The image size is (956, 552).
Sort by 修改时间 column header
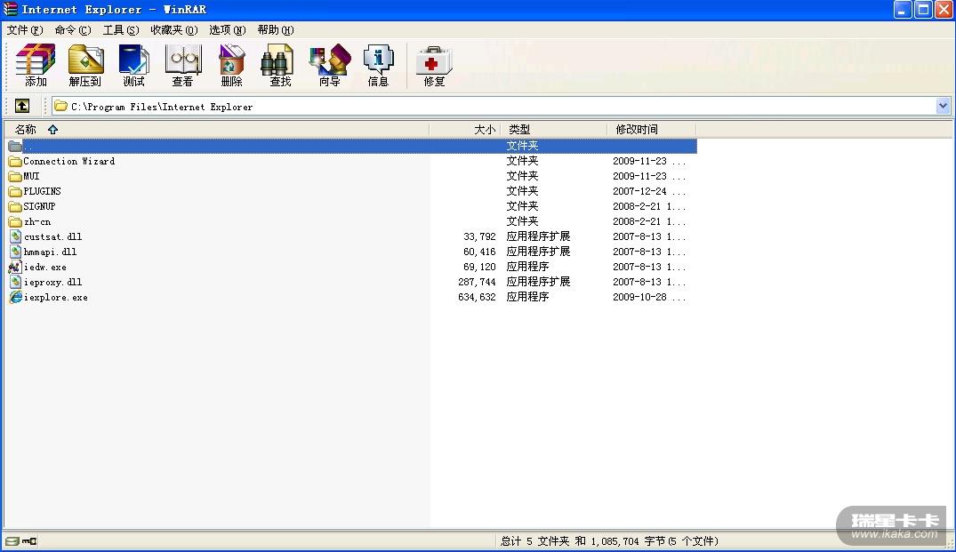click(651, 129)
